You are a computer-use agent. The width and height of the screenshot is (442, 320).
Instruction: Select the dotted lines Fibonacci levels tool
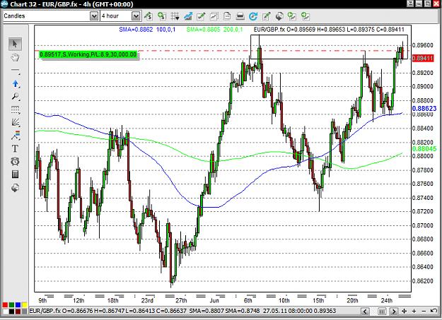point(16,109)
